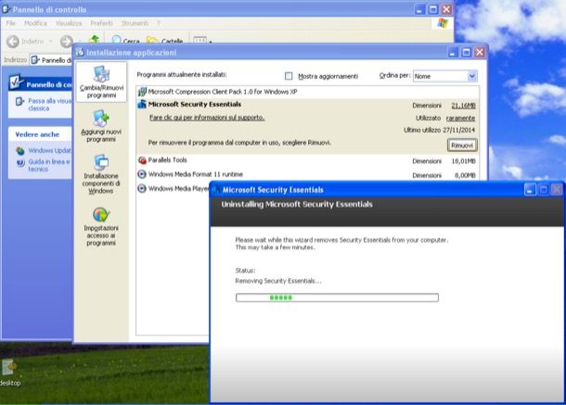The height and width of the screenshot is (405, 566).
Task: Select Aggiungi nuovi programmi icon
Action: pos(99,120)
